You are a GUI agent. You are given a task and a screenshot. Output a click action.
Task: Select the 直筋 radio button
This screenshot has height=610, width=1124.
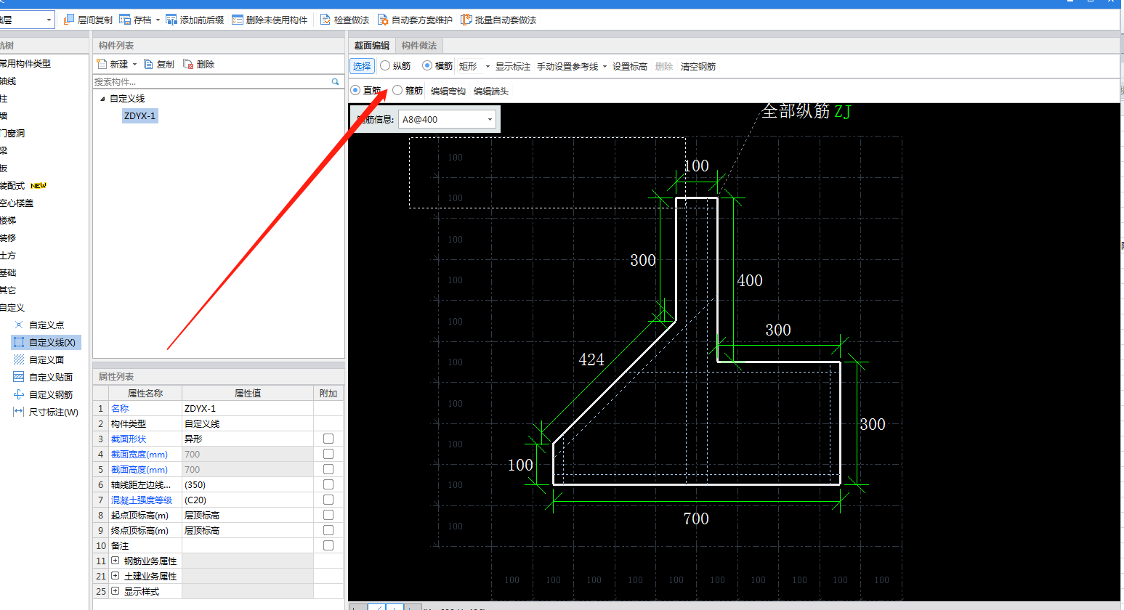point(355,90)
